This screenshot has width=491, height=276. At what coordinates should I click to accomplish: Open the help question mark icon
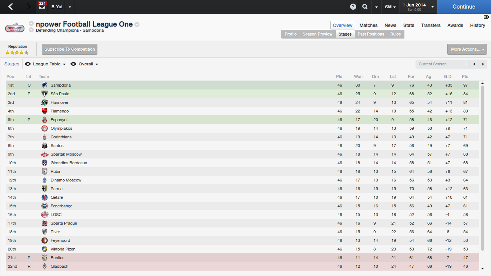click(x=353, y=7)
